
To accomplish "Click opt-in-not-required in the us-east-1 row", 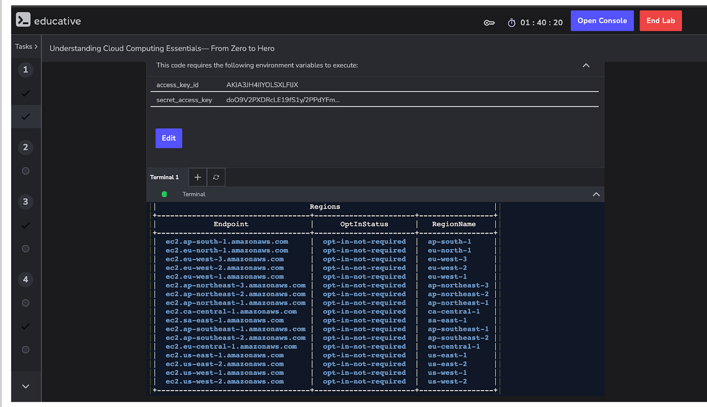I will (x=364, y=356).
